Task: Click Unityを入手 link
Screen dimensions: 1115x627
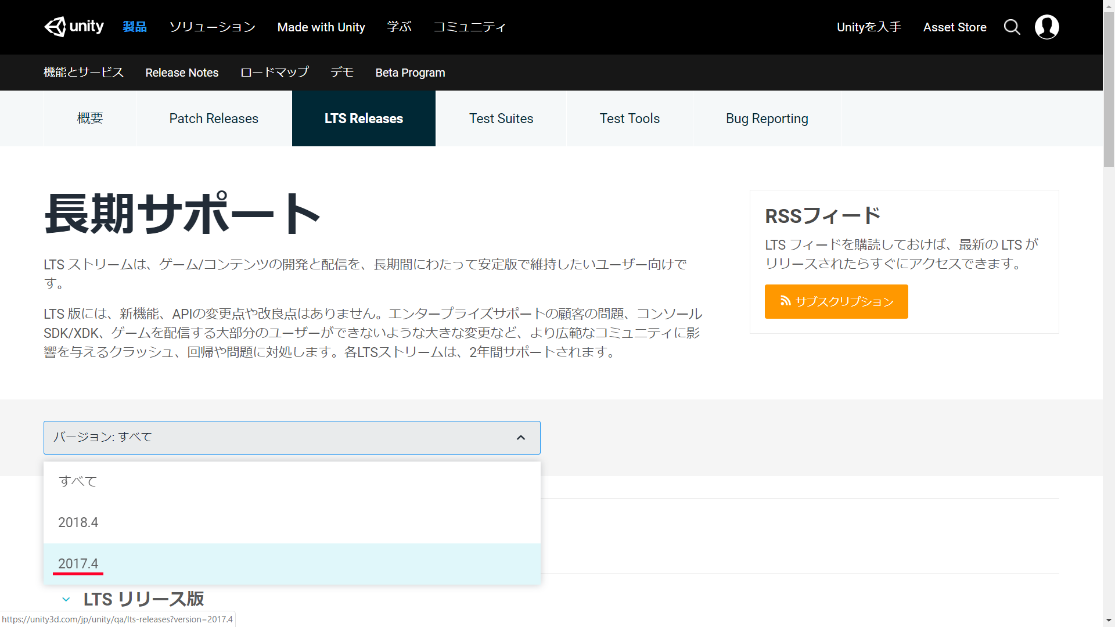Action: coord(869,27)
